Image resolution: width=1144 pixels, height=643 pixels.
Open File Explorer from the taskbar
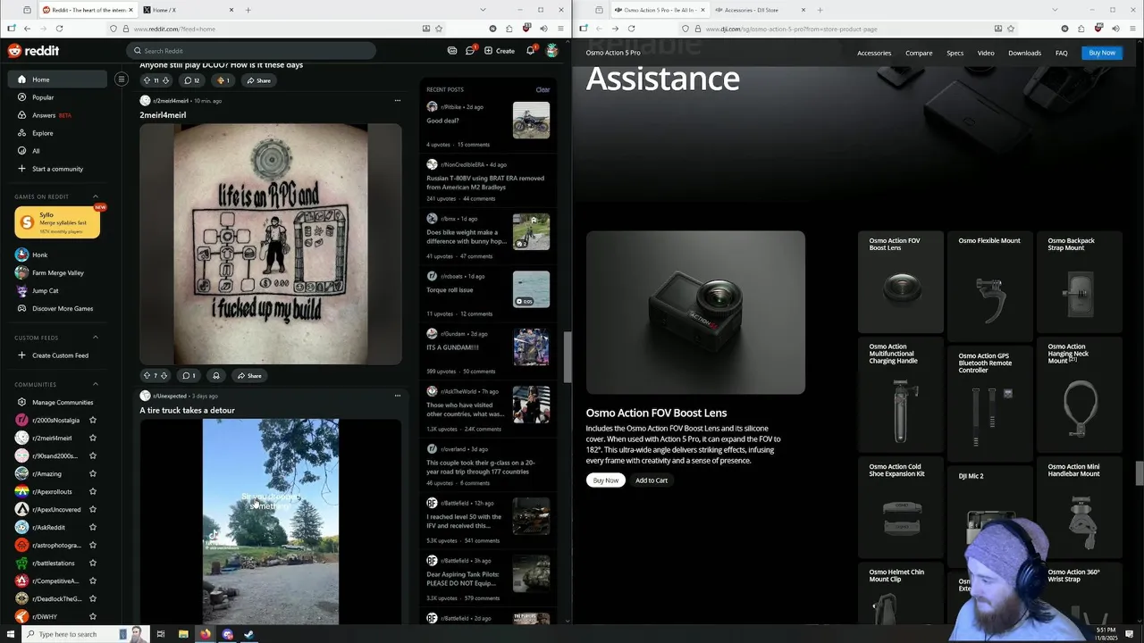183,634
